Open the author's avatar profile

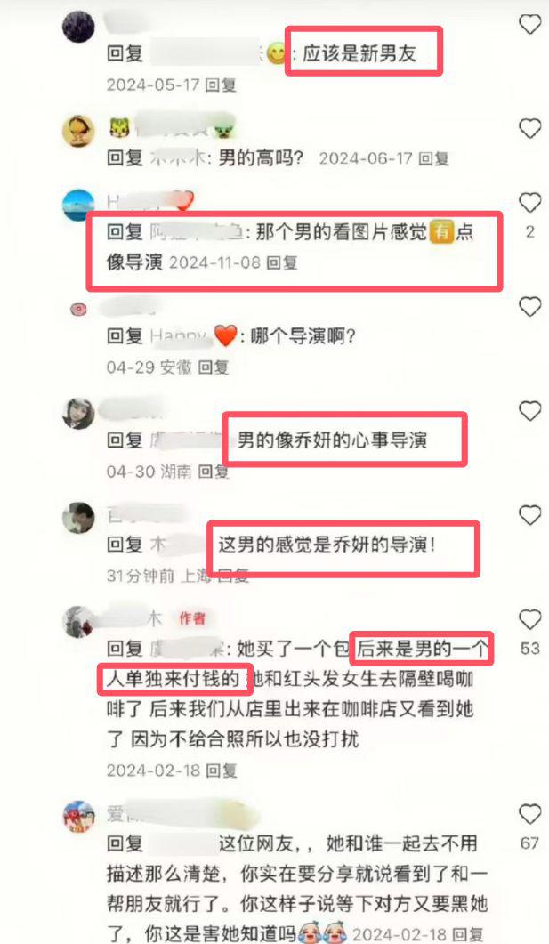click(79, 621)
